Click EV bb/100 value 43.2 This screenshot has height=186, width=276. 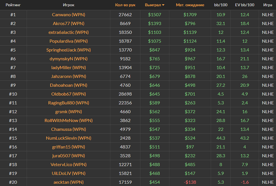(245, 138)
